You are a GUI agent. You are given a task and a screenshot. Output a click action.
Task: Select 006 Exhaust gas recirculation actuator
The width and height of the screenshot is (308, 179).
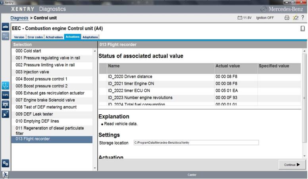[x=52, y=93]
